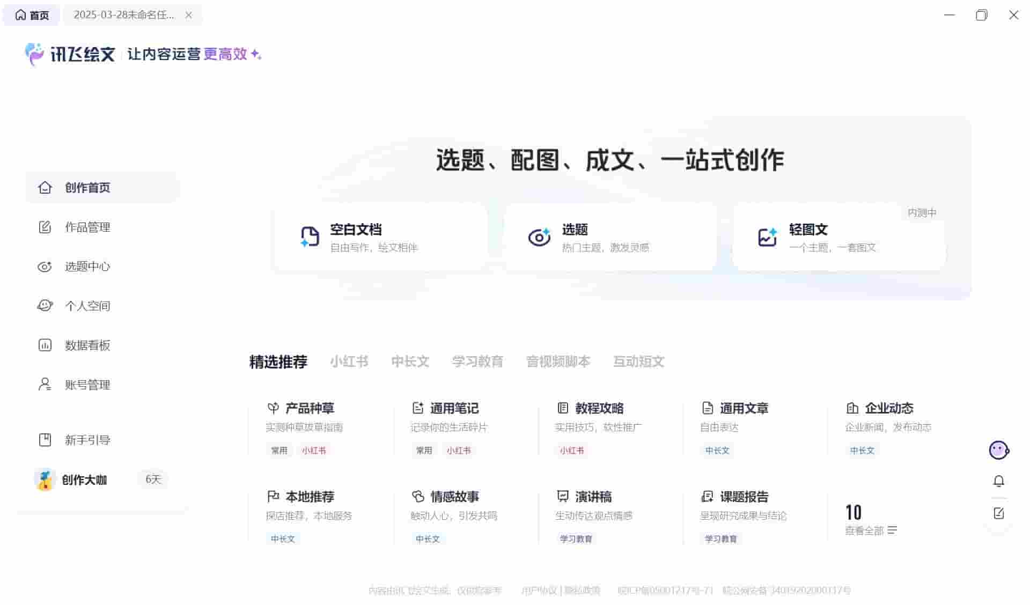Go to the 首页 home tab
The image size is (1030, 605).
(32, 15)
